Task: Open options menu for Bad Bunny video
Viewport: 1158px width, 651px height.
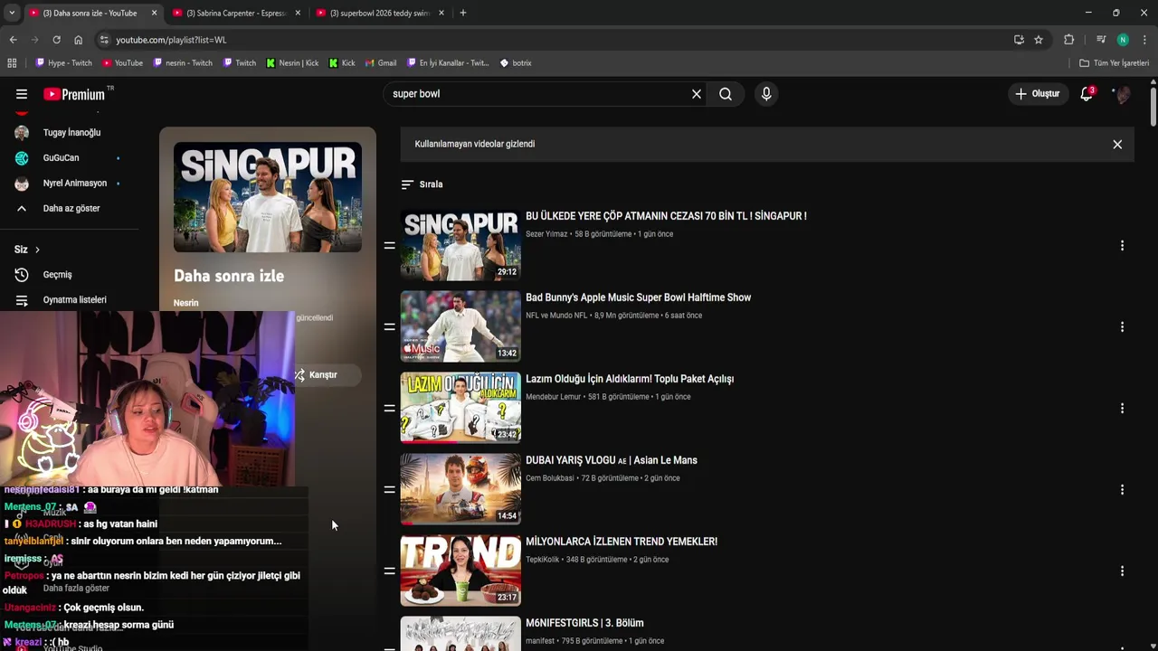Action: [1122, 327]
